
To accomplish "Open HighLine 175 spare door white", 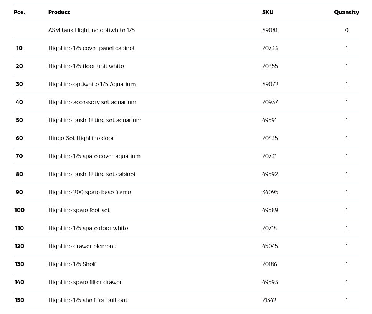I will click(88, 228).
